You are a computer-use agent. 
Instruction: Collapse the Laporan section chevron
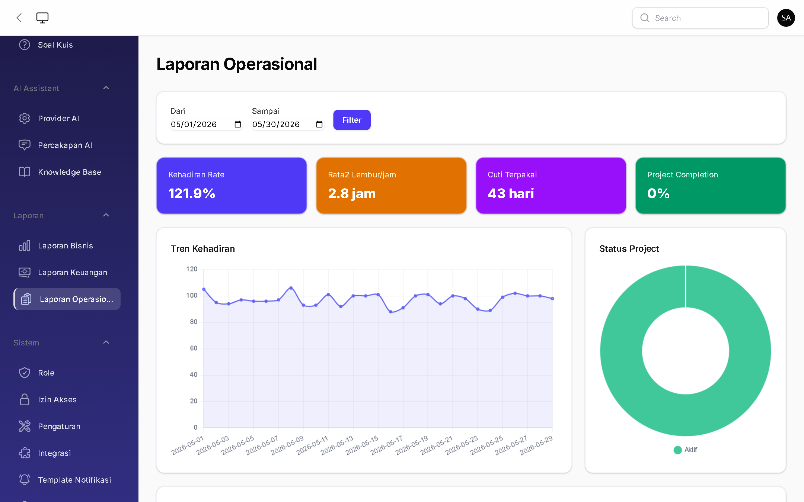pos(106,215)
